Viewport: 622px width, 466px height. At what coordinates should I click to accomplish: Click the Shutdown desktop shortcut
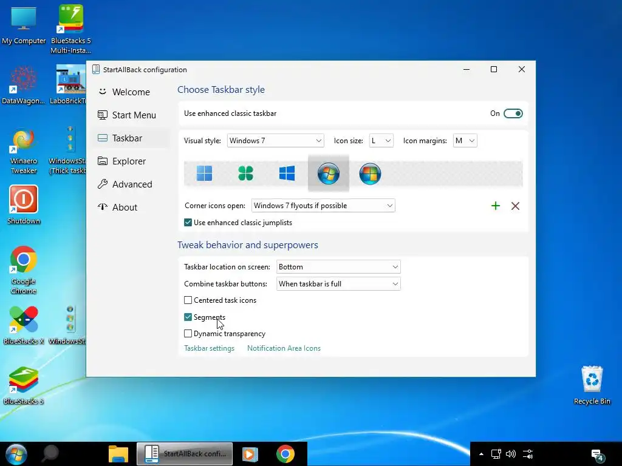tap(24, 204)
